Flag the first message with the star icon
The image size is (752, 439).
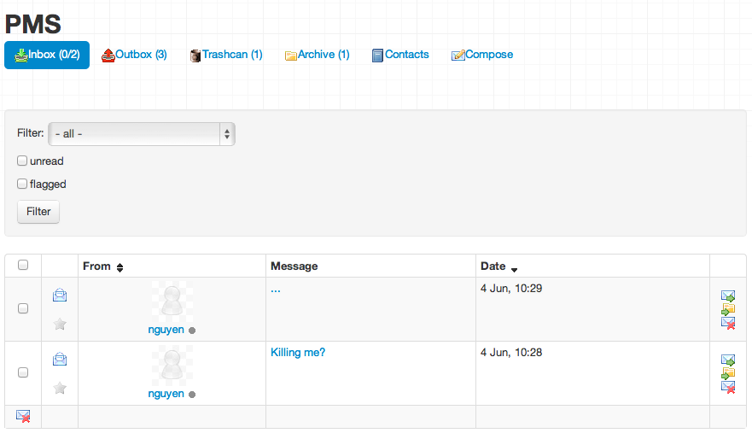coord(60,324)
